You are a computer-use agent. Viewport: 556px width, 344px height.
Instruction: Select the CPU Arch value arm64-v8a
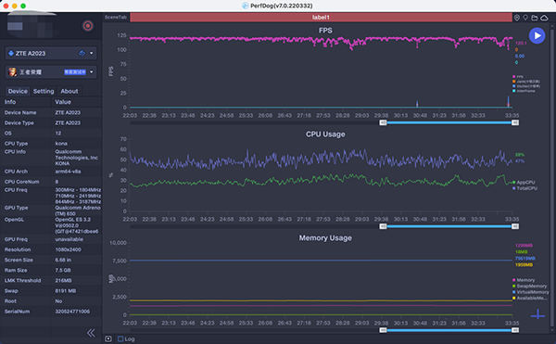(x=68, y=172)
